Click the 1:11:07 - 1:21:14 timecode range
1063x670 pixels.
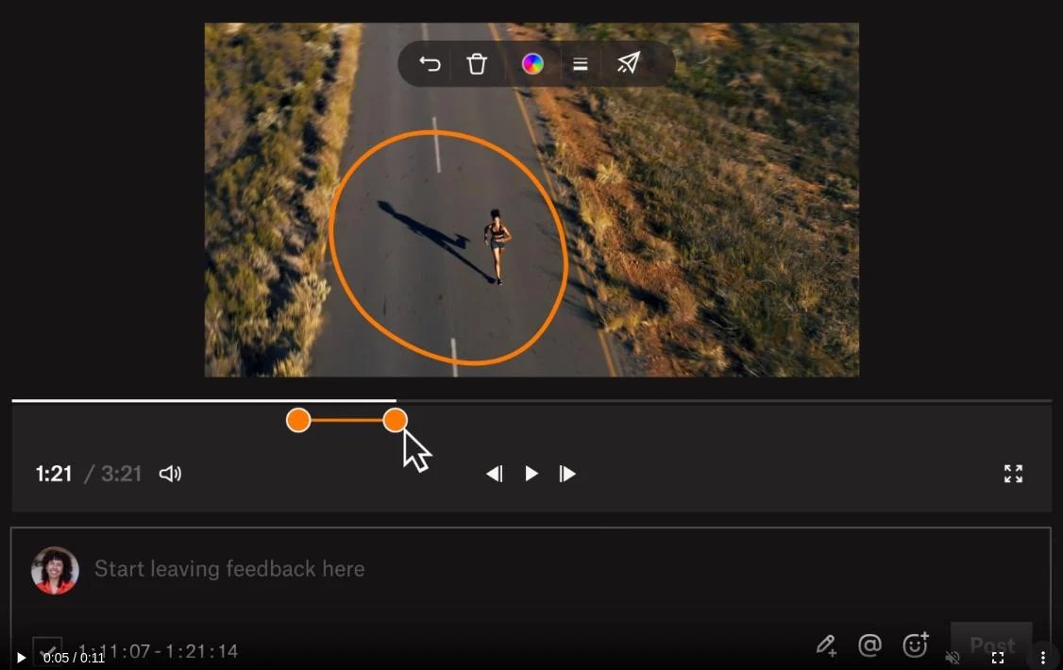(x=158, y=651)
